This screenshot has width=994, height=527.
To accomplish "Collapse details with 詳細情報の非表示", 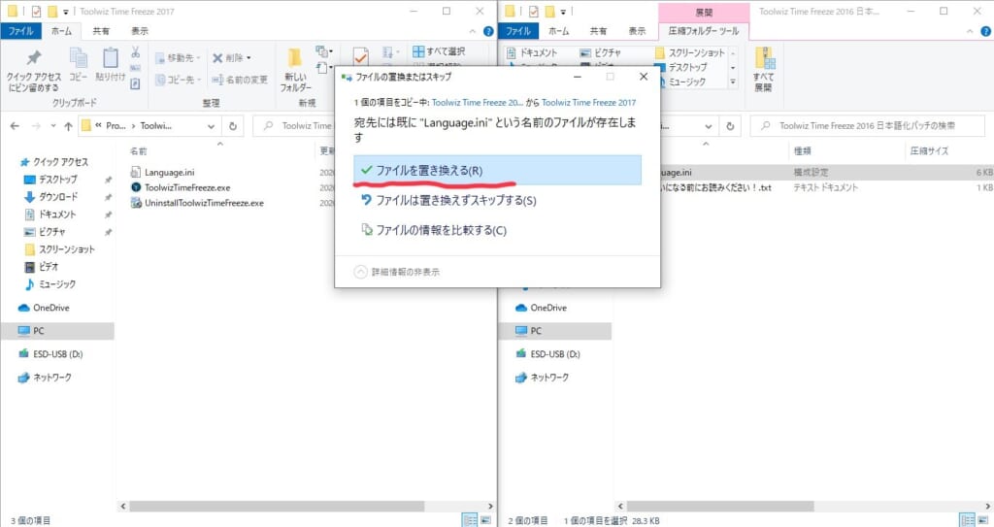I will click(x=397, y=272).
